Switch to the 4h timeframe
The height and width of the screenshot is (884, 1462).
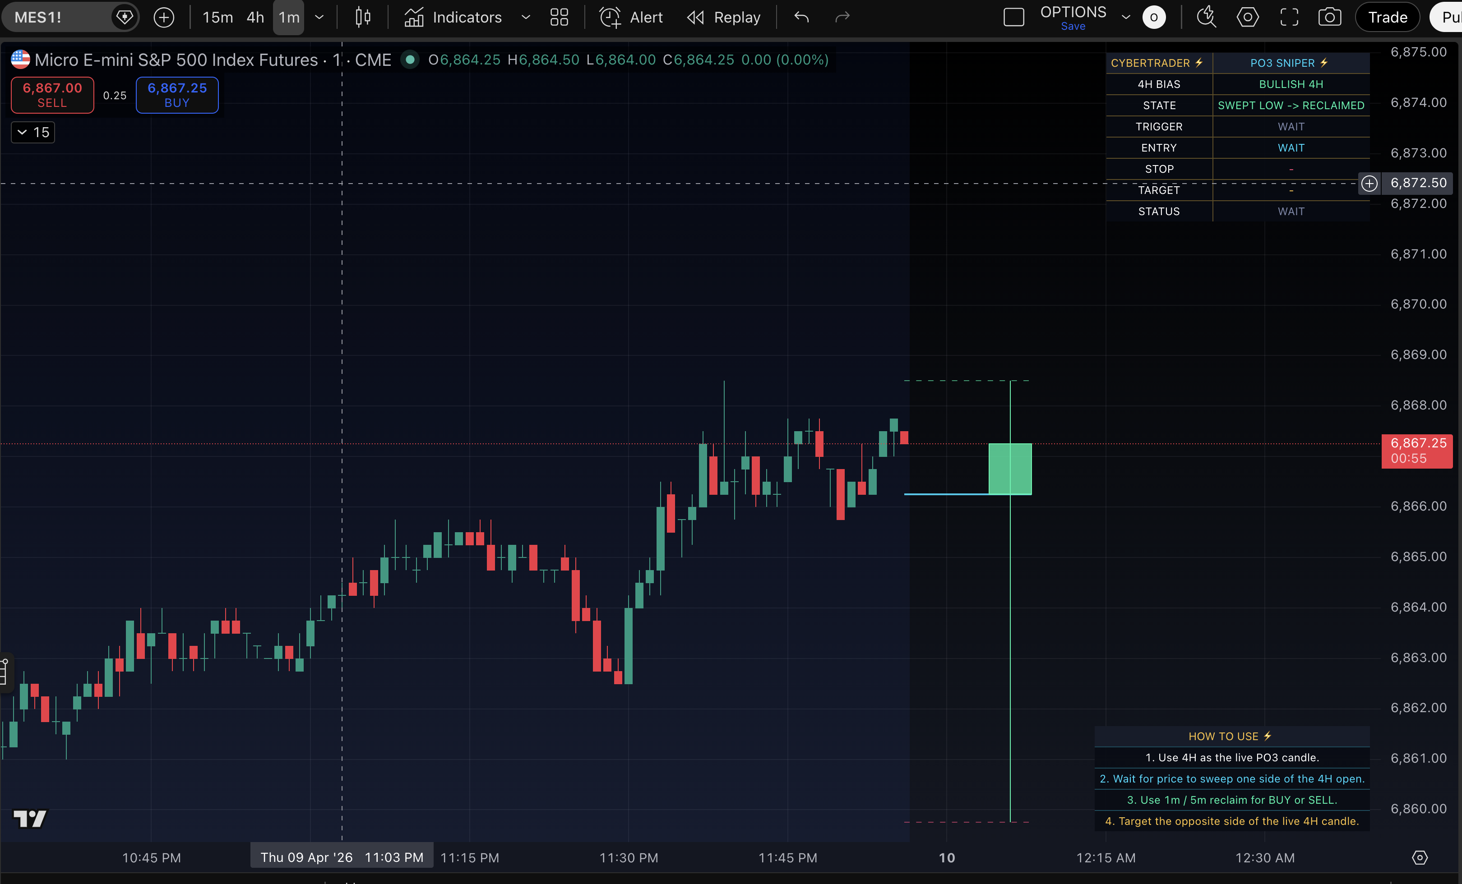click(255, 17)
